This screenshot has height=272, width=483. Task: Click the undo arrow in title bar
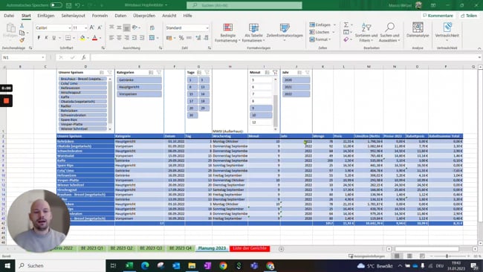[77, 5]
